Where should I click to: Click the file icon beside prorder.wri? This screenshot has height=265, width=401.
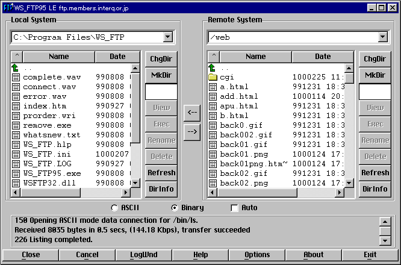tap(16, 116)
